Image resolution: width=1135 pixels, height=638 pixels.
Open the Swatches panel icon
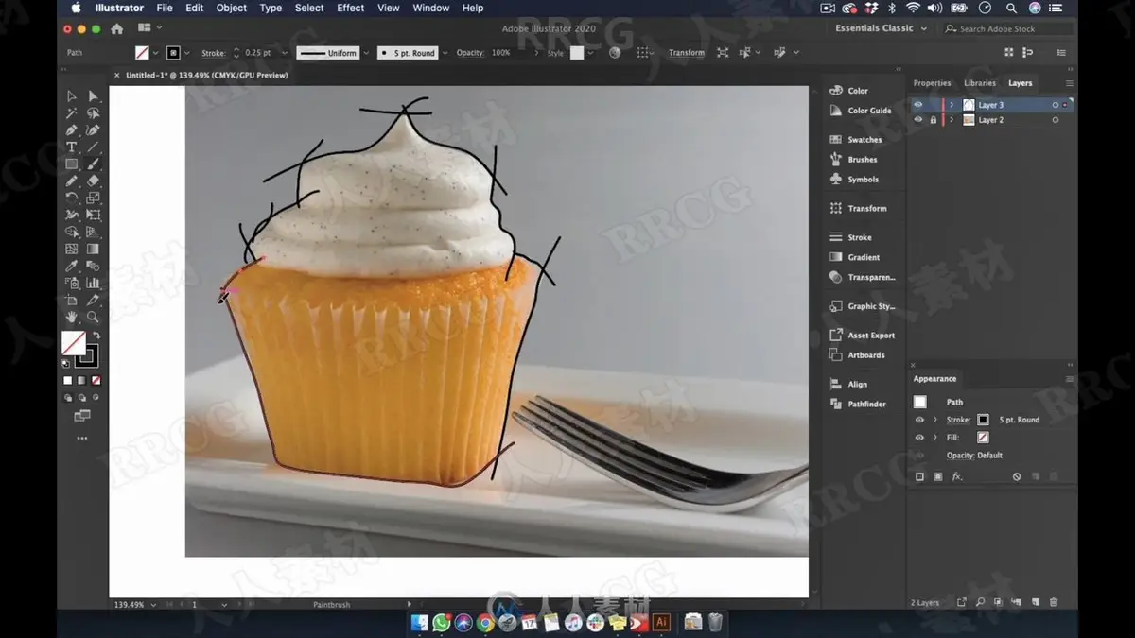click(836, 139)
